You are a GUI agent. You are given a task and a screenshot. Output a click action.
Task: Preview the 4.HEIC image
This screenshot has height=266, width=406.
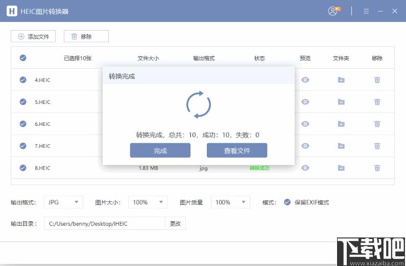click(x=305, y=80)
